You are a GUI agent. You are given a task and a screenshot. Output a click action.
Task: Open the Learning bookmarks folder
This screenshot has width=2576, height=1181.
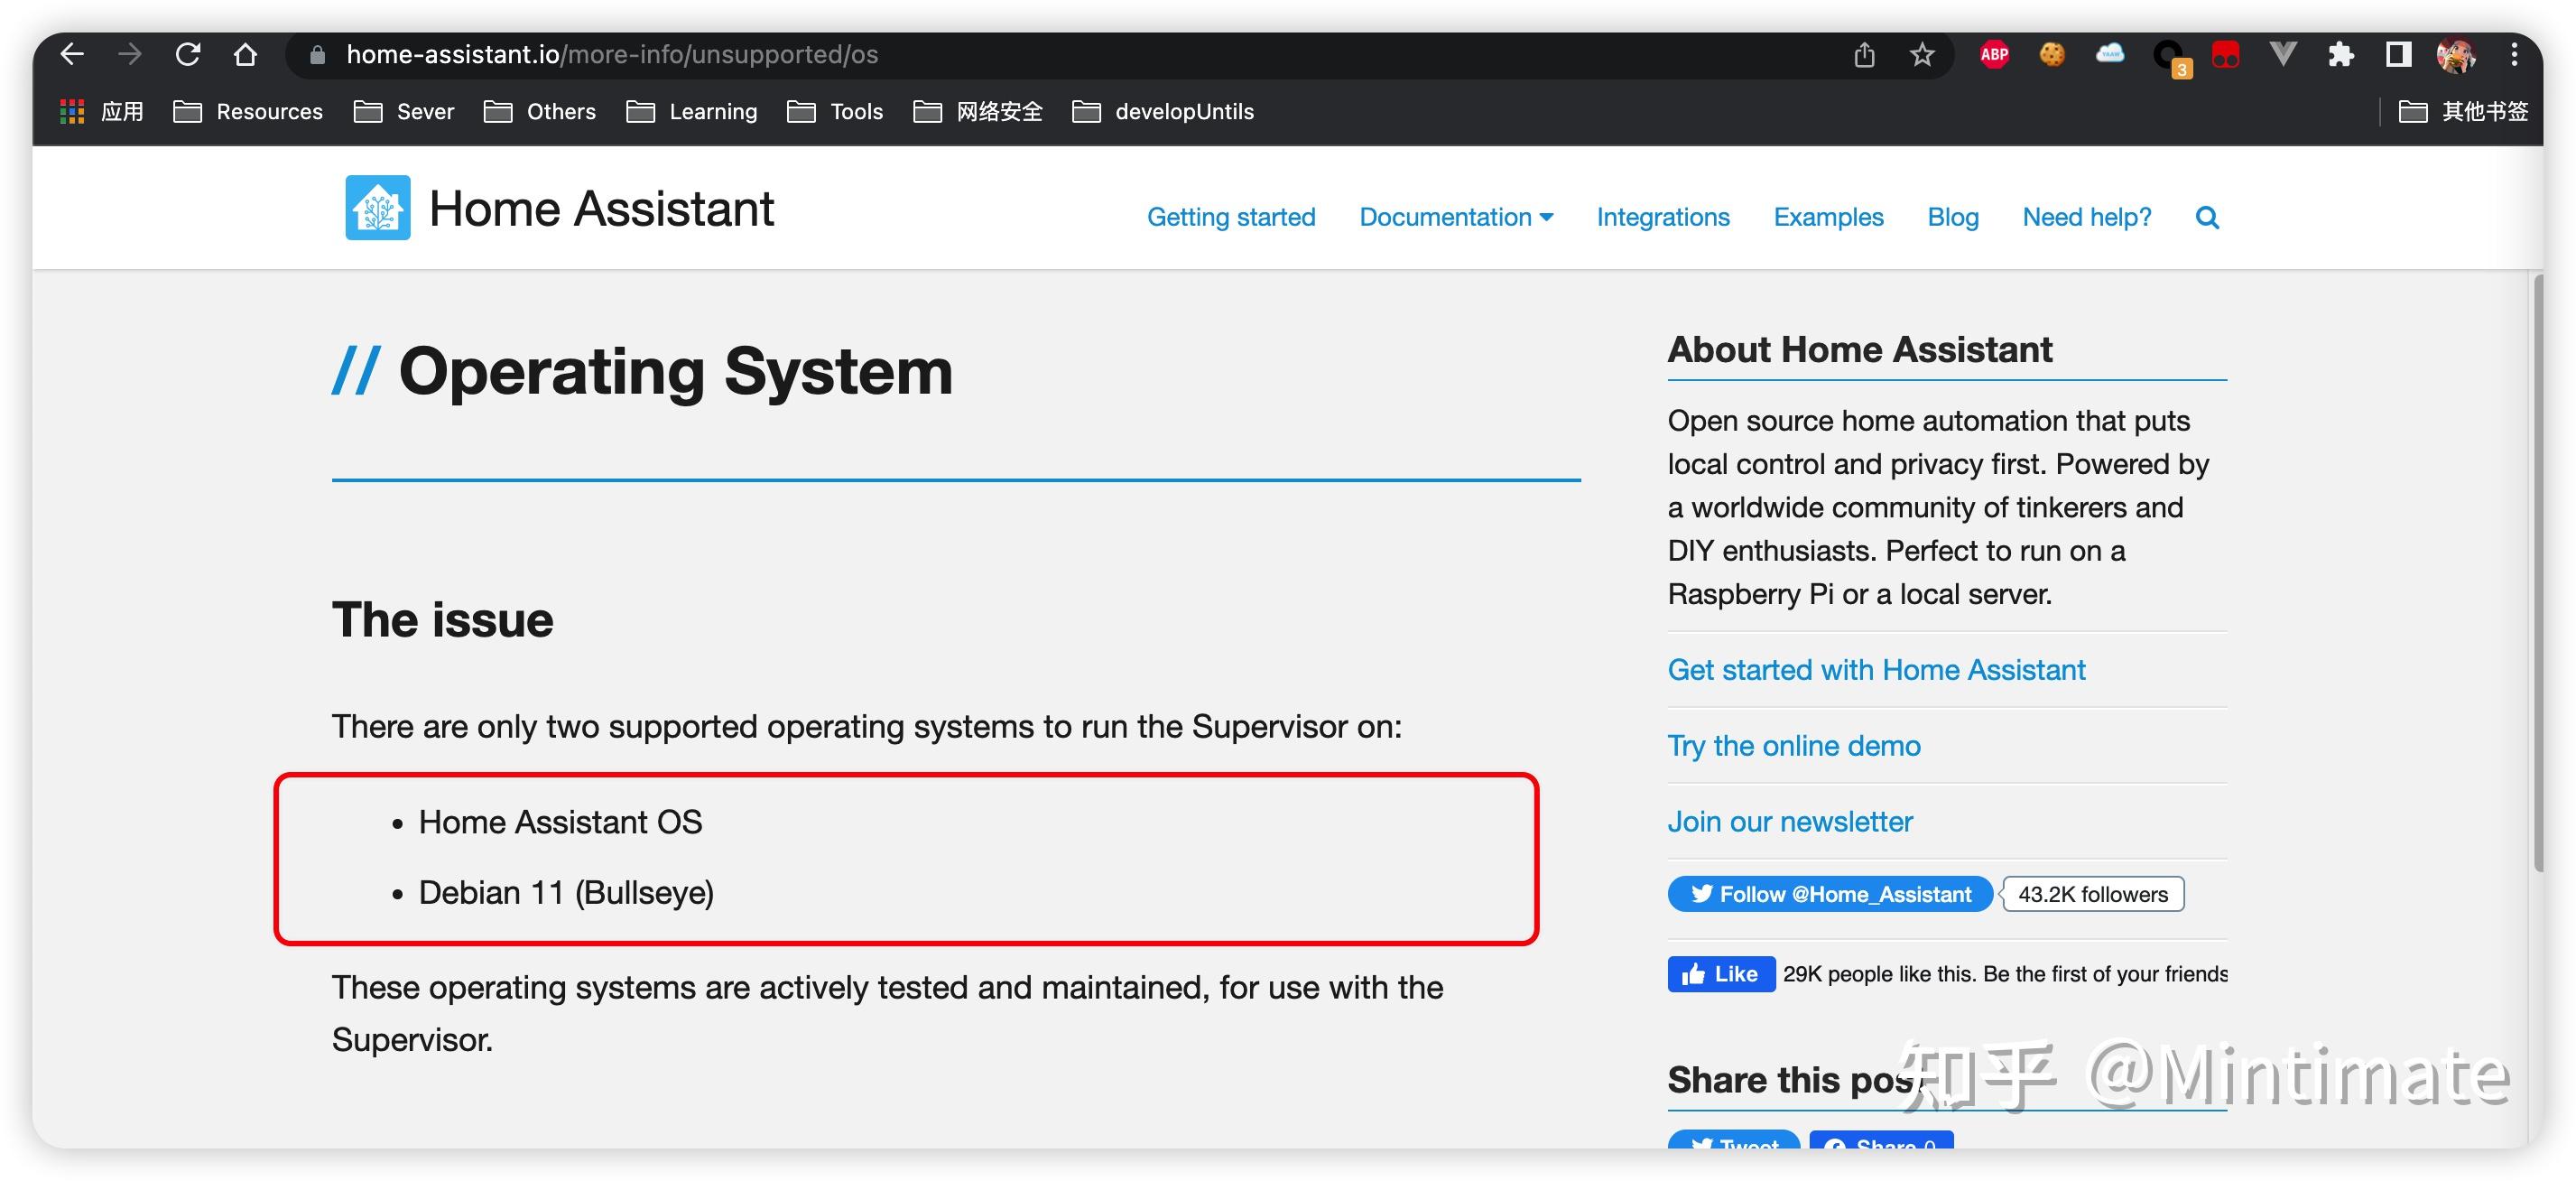(x=692, y=111)
